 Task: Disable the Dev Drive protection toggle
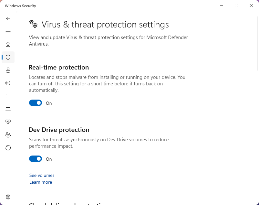pos(36,159)
